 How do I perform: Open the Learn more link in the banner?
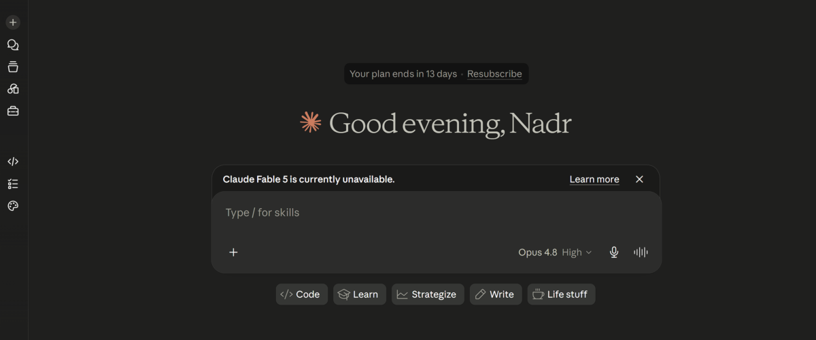[x=594, y=180]
